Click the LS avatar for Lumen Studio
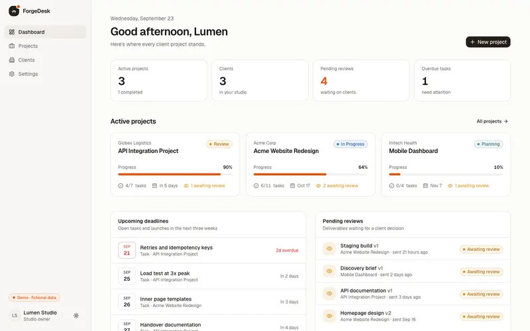Image resolution: width=530 pixels, height=331 pixels. click(15, 316)
